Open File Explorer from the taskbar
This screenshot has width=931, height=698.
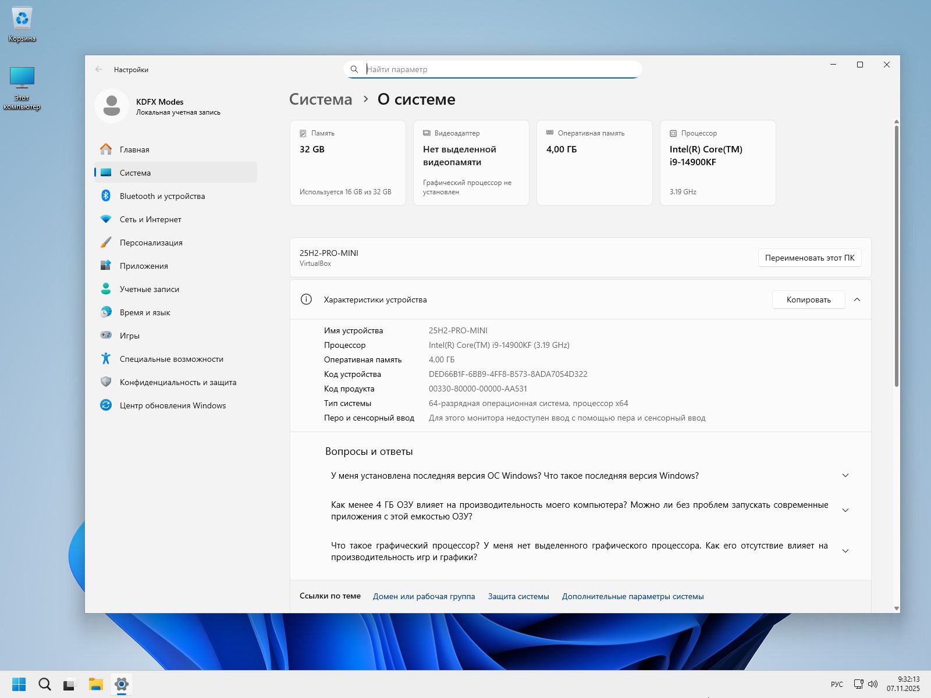(x=95, y=684)
